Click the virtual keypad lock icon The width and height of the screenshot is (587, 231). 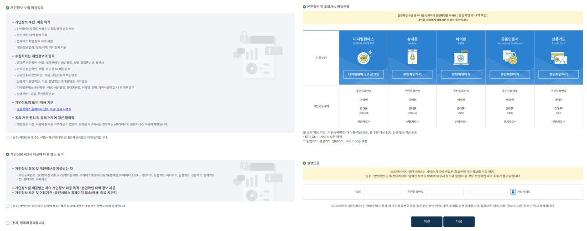513,192
